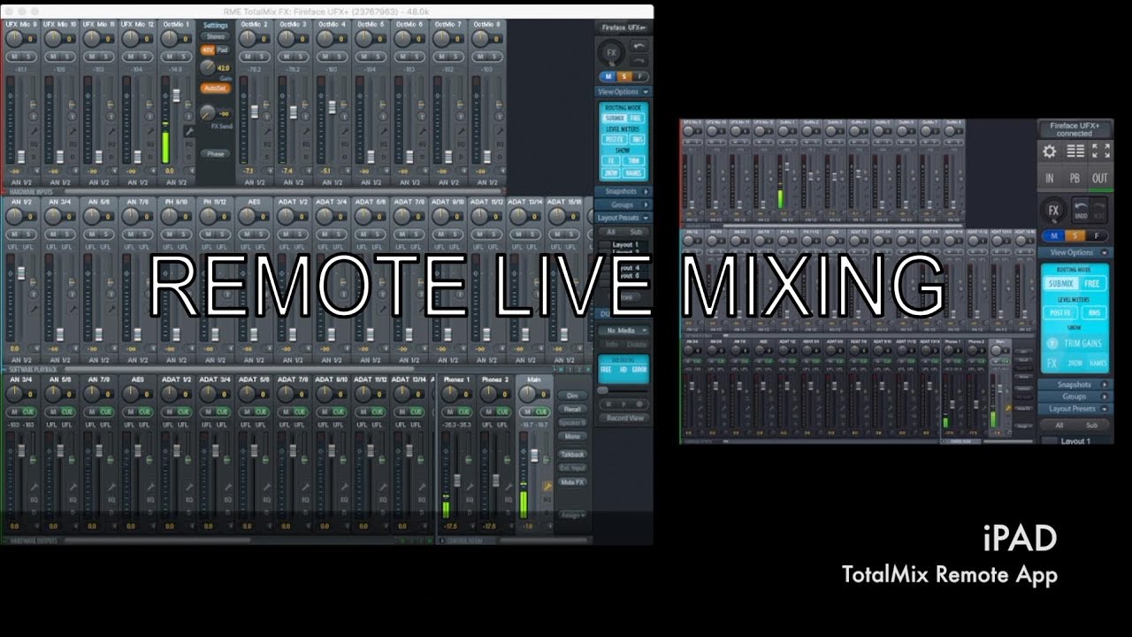Select All layout tab in iPad app

1059,426
